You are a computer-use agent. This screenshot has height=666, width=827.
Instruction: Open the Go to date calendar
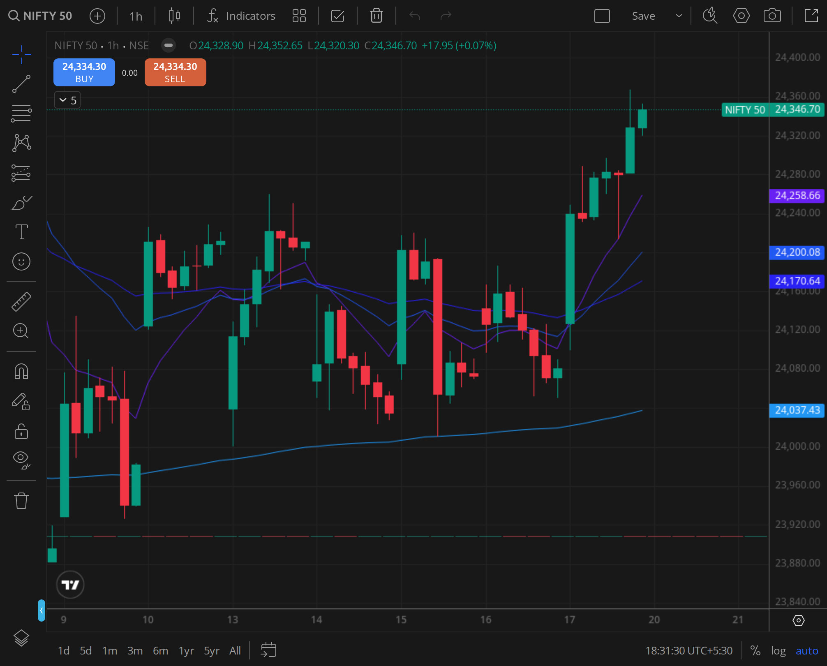[x=268, y=650]
